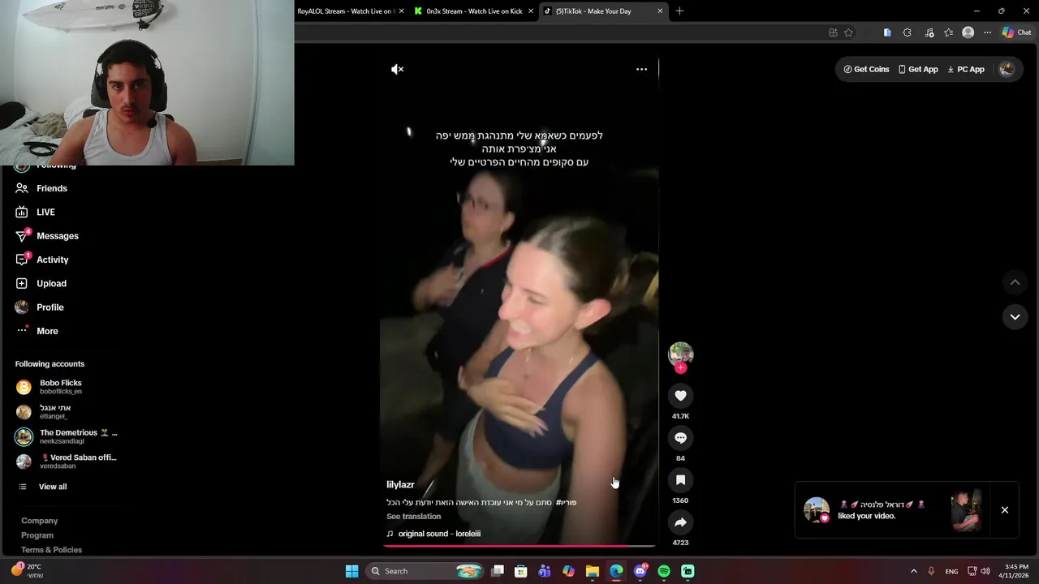Share the video using the arrow icon
The image size is (1039, 584).
pos(680,522)
